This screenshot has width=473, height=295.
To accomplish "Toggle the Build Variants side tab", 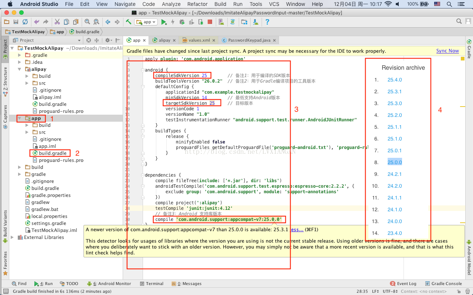I will [x=5, y=226].
